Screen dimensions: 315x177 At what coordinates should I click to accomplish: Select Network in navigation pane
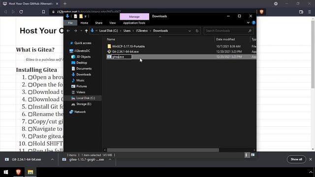click(x=80, y=112)
